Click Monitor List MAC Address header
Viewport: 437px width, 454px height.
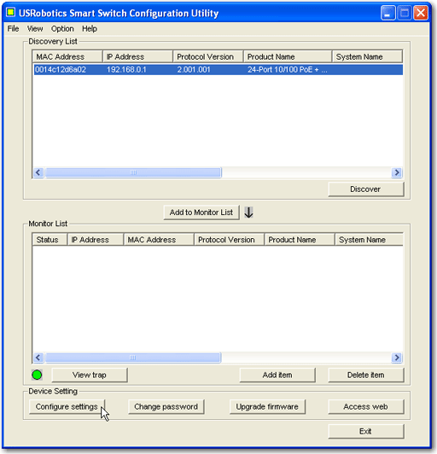159,240
